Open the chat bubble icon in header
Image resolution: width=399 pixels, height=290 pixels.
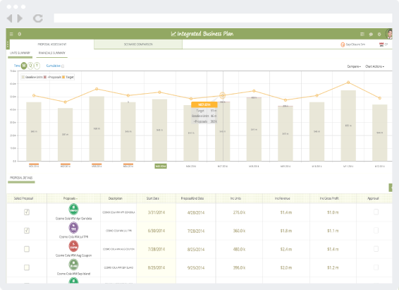(371, 34)
